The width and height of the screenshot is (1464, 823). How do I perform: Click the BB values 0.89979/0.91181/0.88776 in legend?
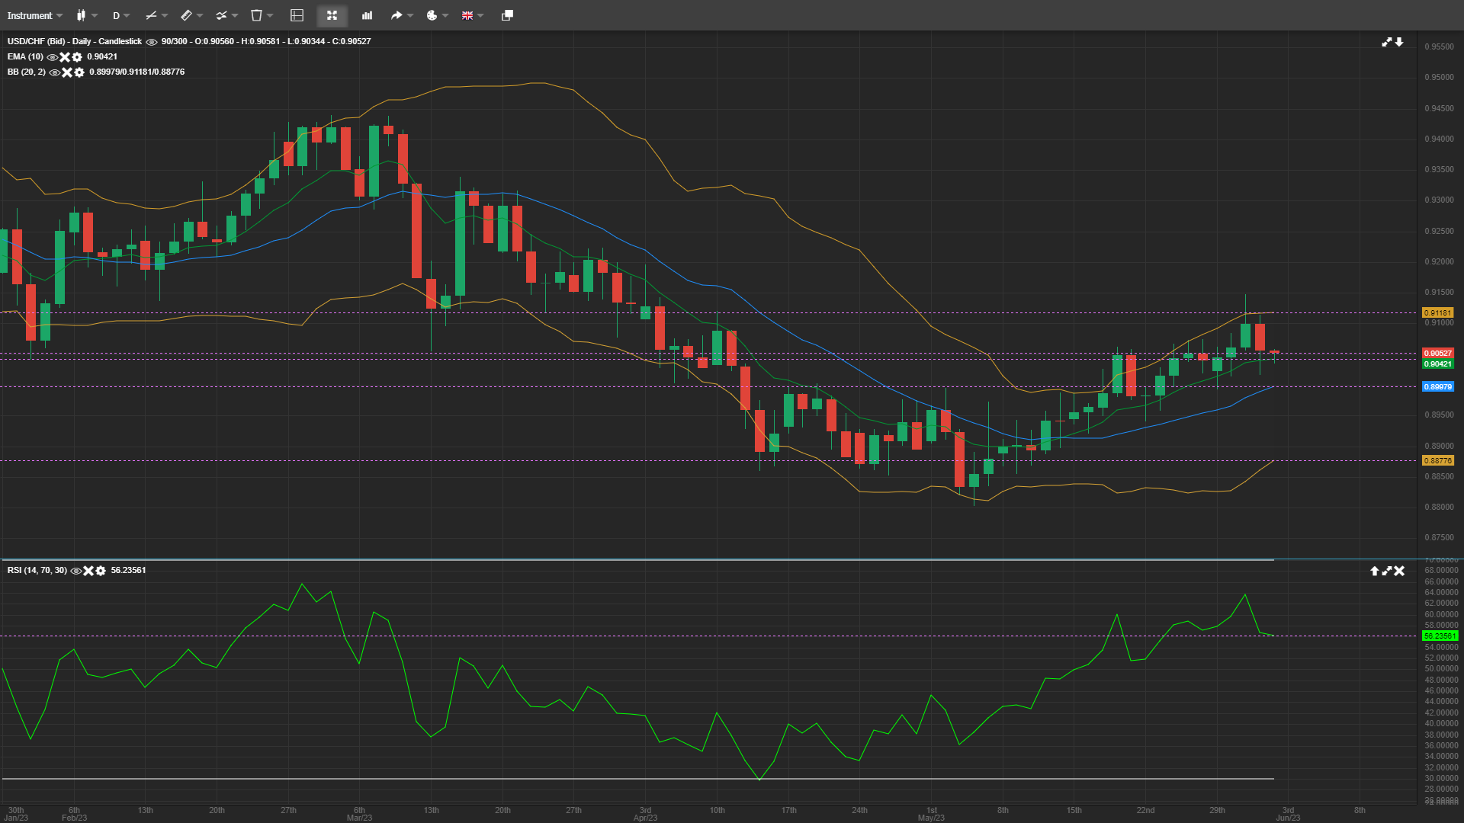coord(136,72)
